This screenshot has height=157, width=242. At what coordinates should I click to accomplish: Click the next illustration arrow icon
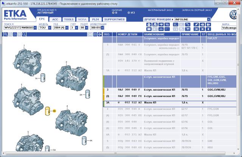[208, 25]
